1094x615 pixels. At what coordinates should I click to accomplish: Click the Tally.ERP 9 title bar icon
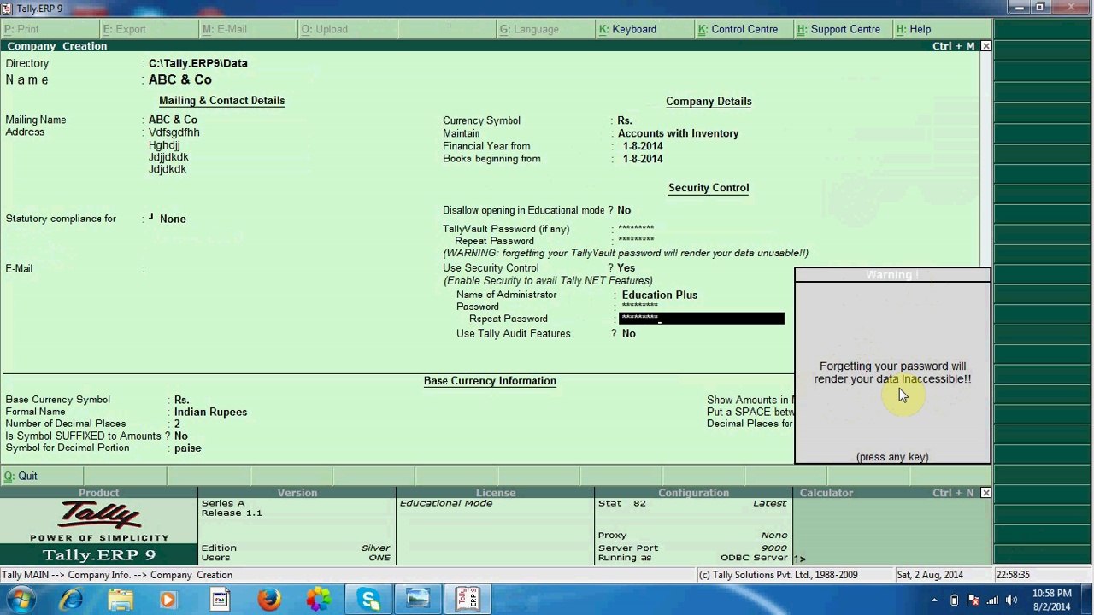click(9, 9)
